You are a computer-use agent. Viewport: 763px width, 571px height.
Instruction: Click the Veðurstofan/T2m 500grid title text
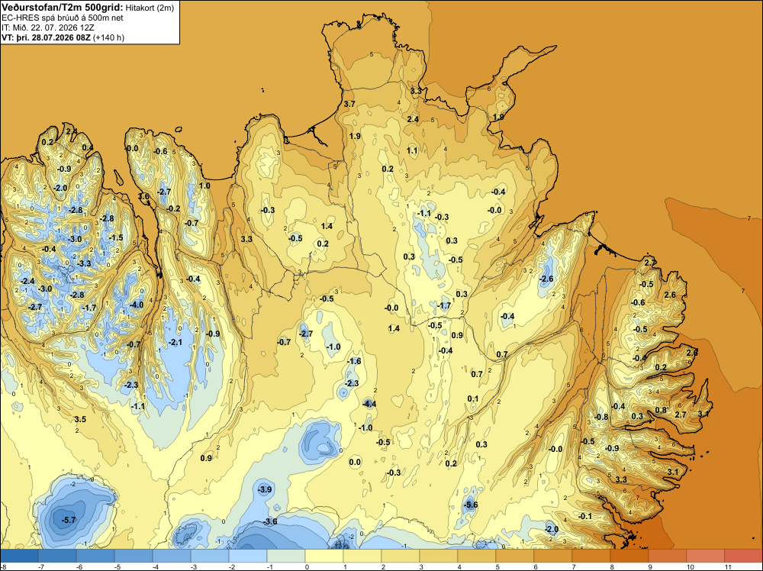[63, 8]
